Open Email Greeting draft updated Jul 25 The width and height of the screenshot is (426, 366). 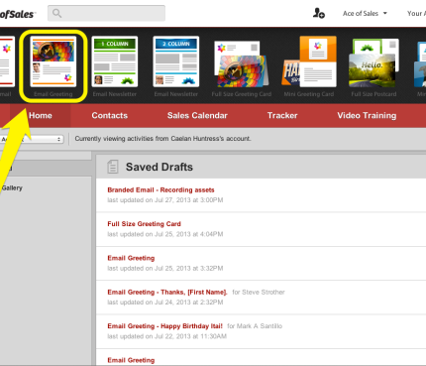(x=131, y=258)
